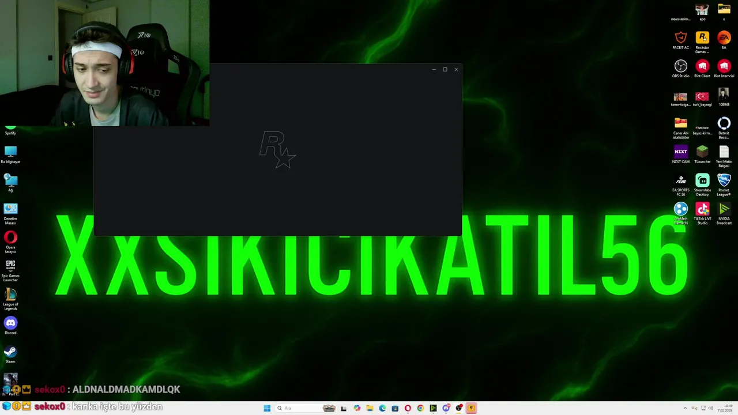Open the Rockstar Games Launcher desktop shortcut
This screenshot has height=415, width=738.
(702, 42)
